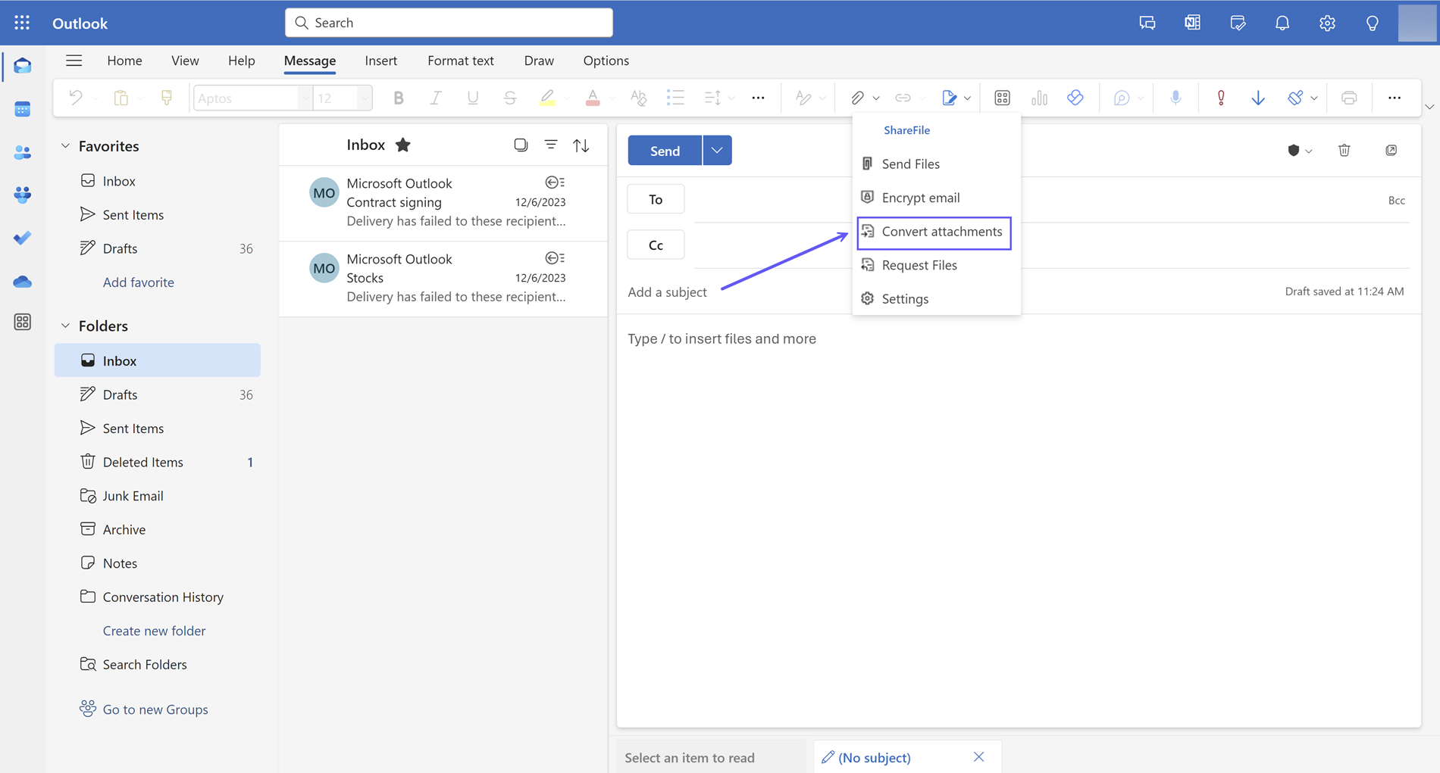The width and height of the screenshot is (1440, 773).
Task: Click the Print icon in toolbar
Action: [x=1349, y=98]
